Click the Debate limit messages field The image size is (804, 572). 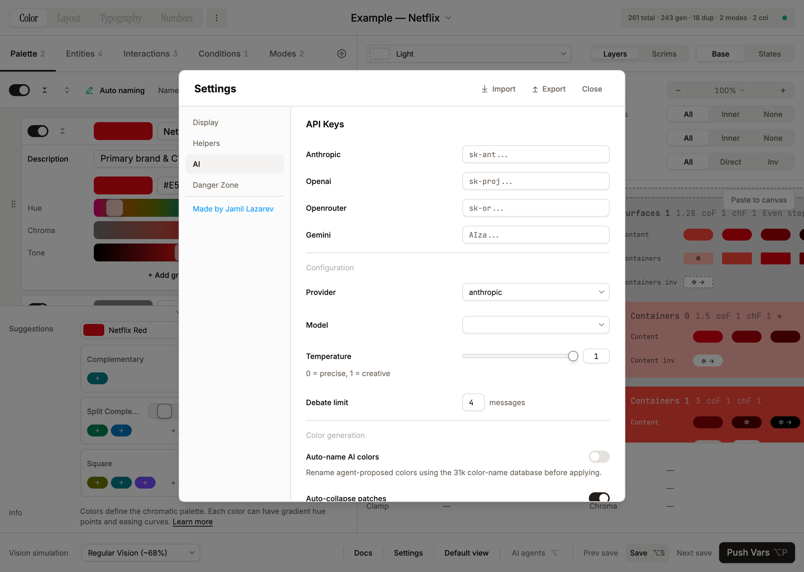[x=473, y=402]
